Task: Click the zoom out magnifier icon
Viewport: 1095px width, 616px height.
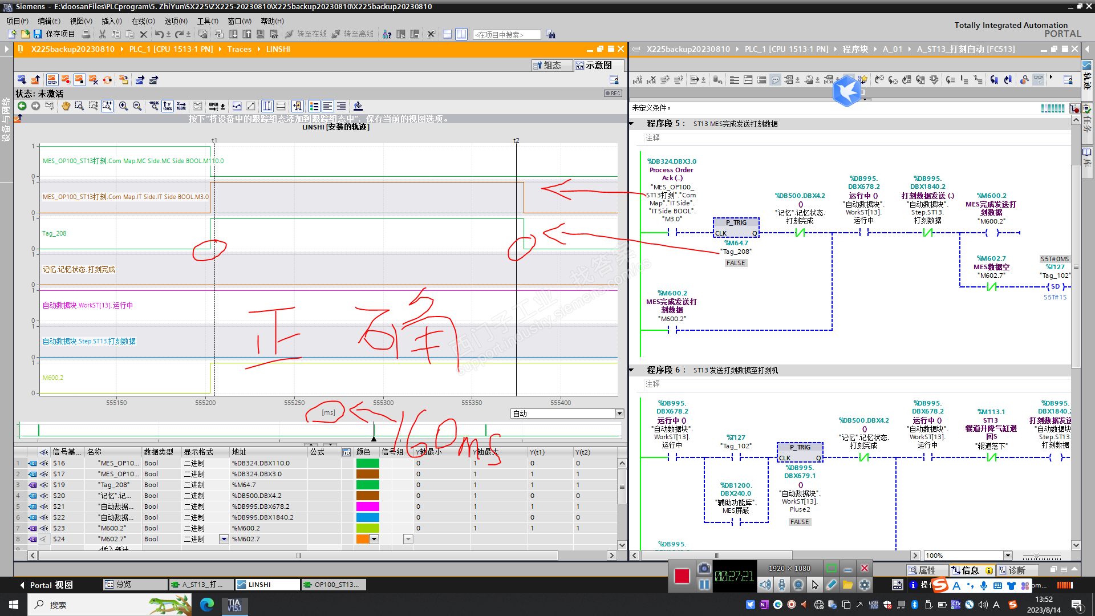Action: tap(137, 106)
